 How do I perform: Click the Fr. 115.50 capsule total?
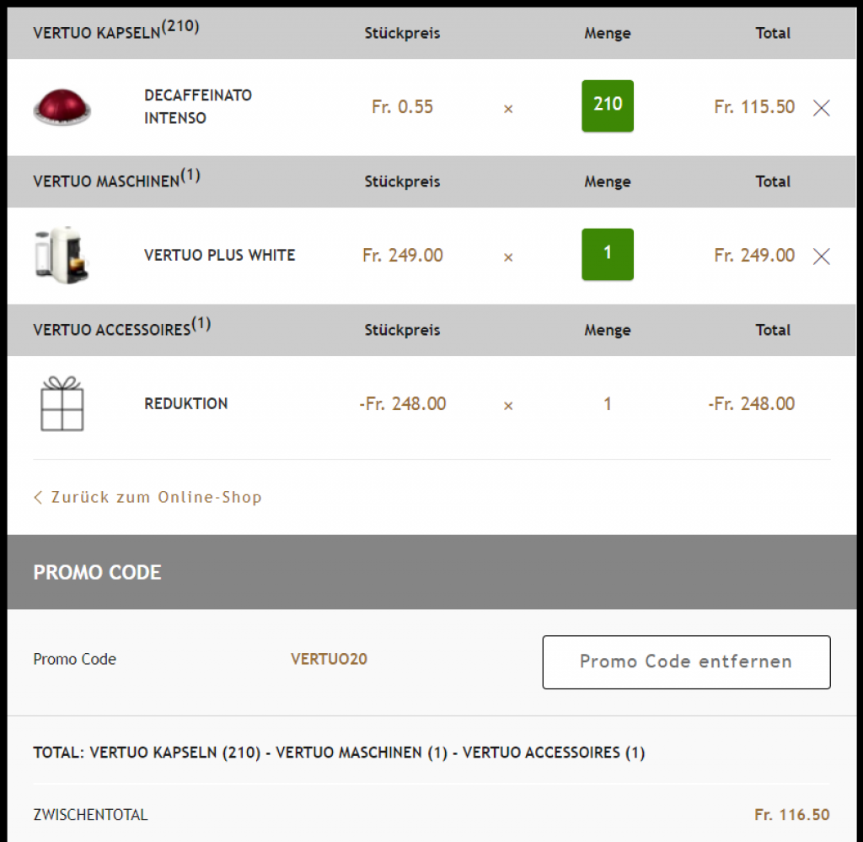[x=754, y=107]
